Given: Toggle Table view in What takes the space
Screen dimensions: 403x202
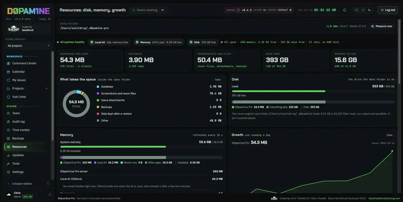Looking at the screenshot, I should click(218, 80).
